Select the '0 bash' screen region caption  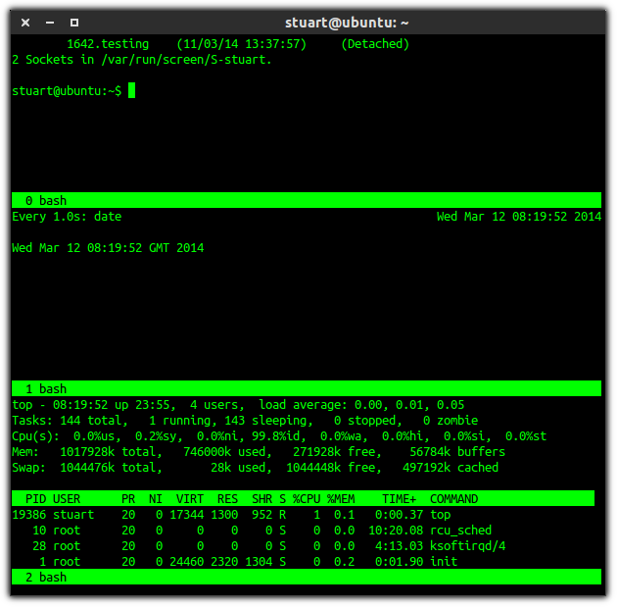pyautogui.click(x=307, y=200)
